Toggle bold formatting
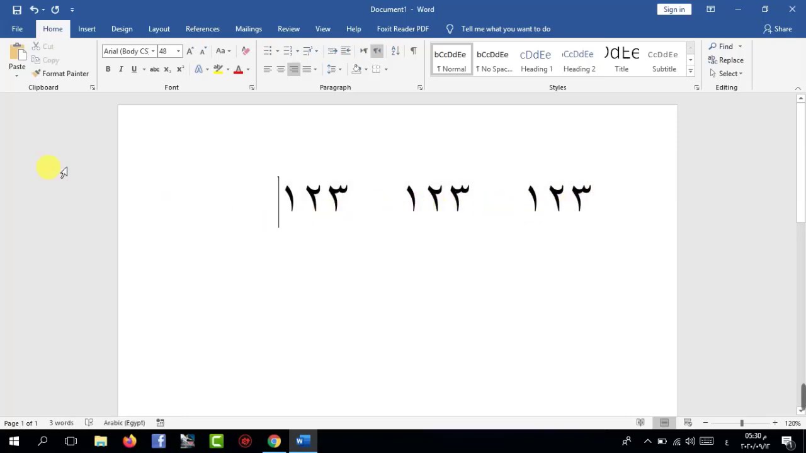This screenshot has height=453, width=806. (x=108, y=69)
